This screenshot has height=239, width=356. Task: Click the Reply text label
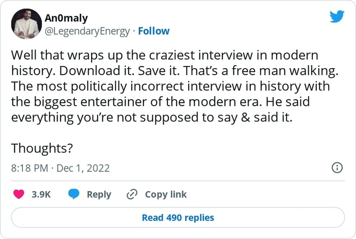pyautogui.click(x=99, y=194)
